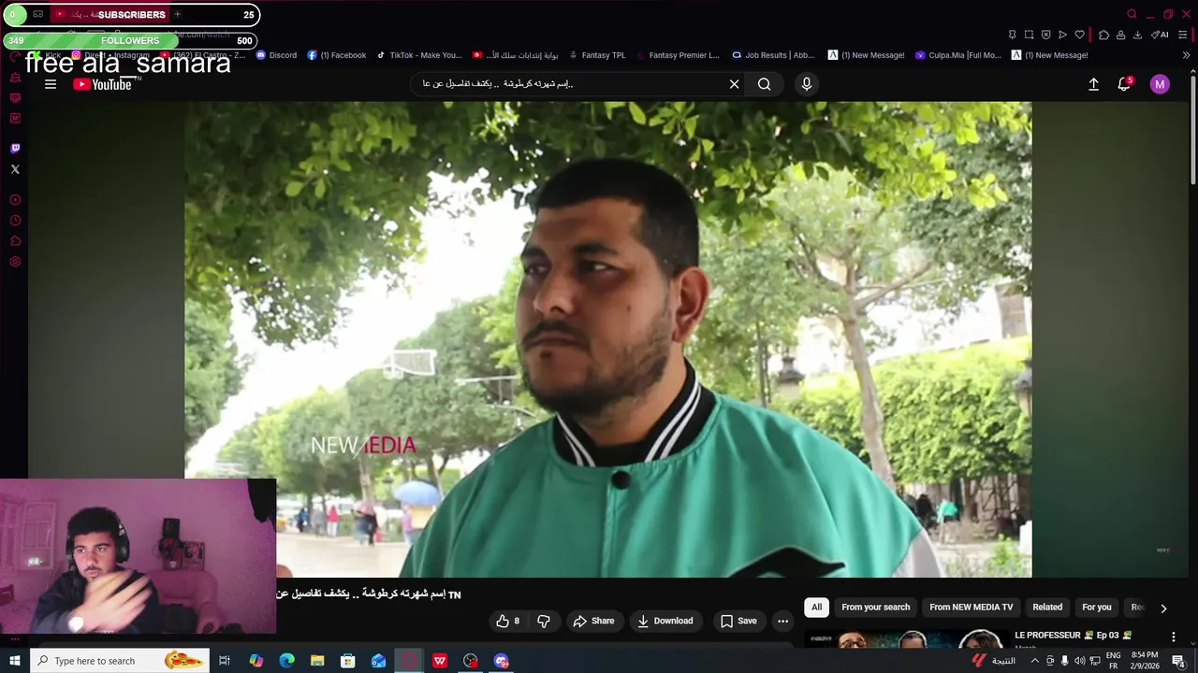The height and width of the screenshot is (673, 1198).
Task: Open the Opera GX taskbar icon
Action: tap(409, 661)
